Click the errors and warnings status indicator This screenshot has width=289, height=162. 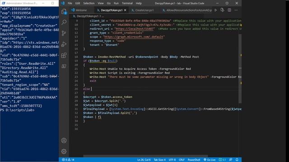pyautogui.click(x=68, y=160)
